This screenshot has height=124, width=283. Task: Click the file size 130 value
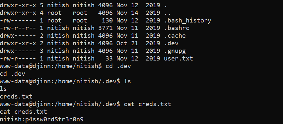click(x=107, y=21)
